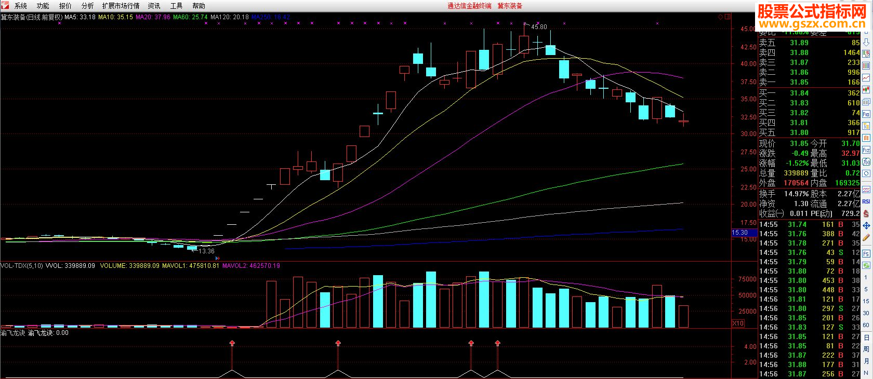
Task: Click the green refresh icon in the sidebar
Action: pos(866,266)
